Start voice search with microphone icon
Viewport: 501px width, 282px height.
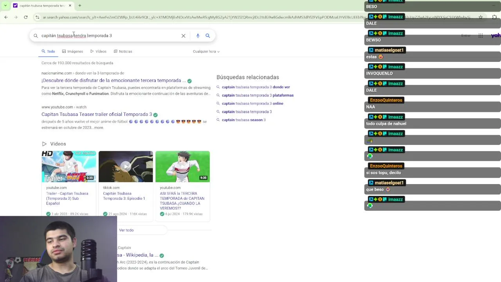pos(198,36)
